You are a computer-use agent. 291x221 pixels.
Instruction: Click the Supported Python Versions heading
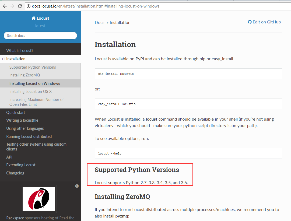tap(137, 170)
